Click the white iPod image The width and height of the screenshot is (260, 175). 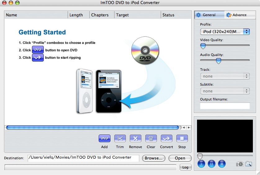[x=85, y=91]
